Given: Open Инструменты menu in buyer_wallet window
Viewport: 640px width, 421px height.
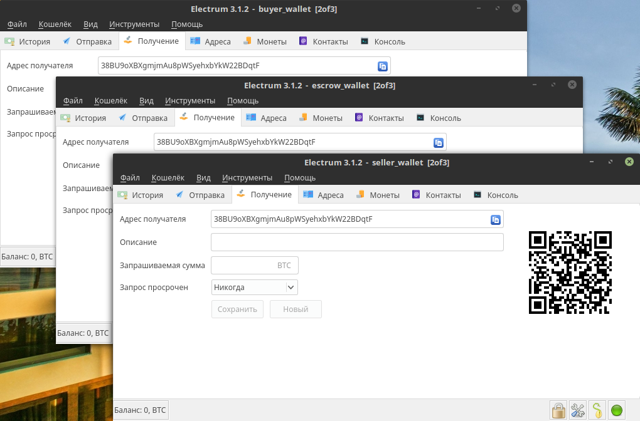Looking at the screenshot, I should tap(134, 24).
